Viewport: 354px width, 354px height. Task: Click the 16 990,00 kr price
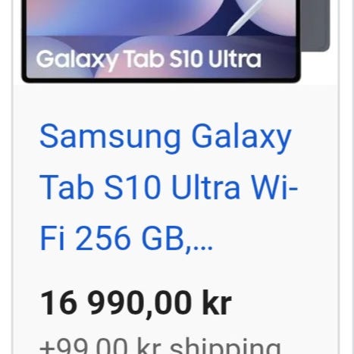tap(136, 303)
